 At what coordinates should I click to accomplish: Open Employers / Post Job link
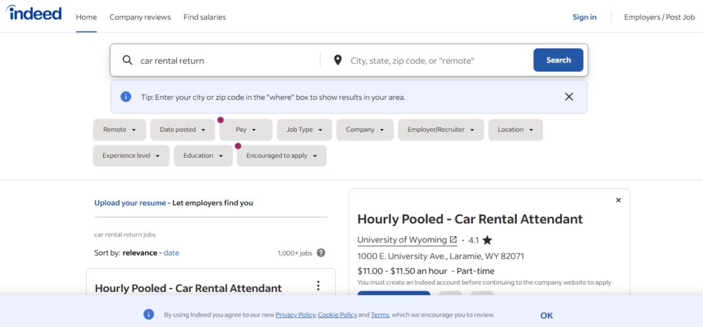660,17
